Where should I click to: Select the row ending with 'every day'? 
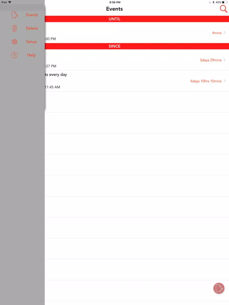[x=137, y=81]
